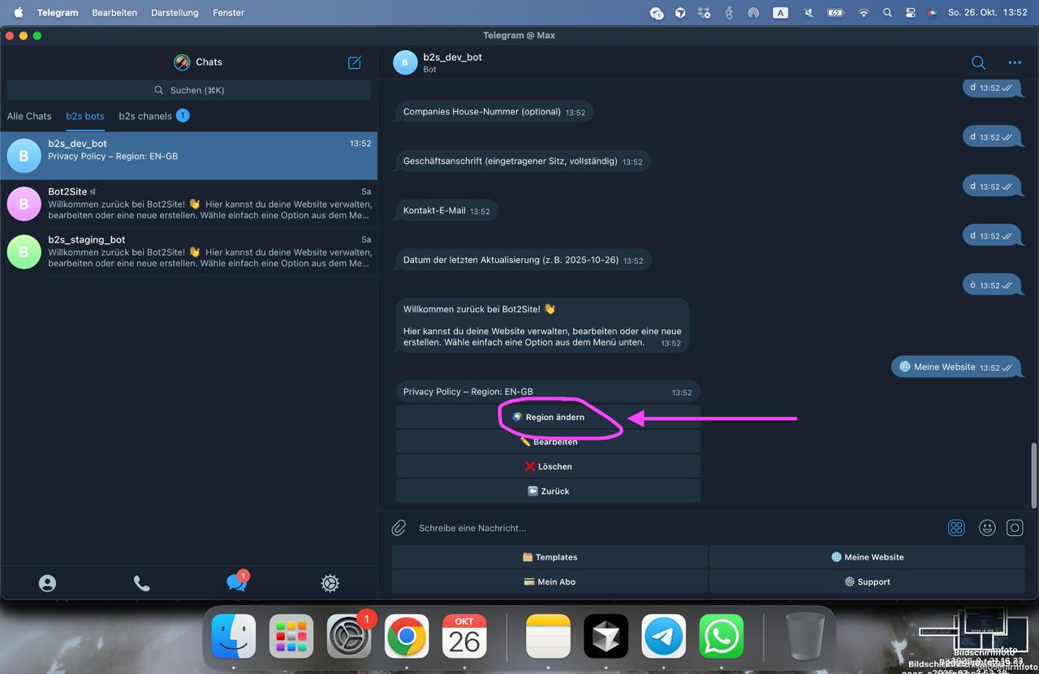The image size is (1039, 674).
Task: Switch to the Alle Chats tab
Action: [29, 116]
